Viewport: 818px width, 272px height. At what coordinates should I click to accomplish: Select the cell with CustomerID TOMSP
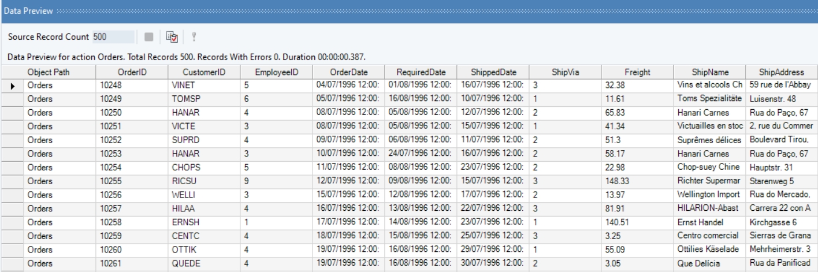pos(204,99)
